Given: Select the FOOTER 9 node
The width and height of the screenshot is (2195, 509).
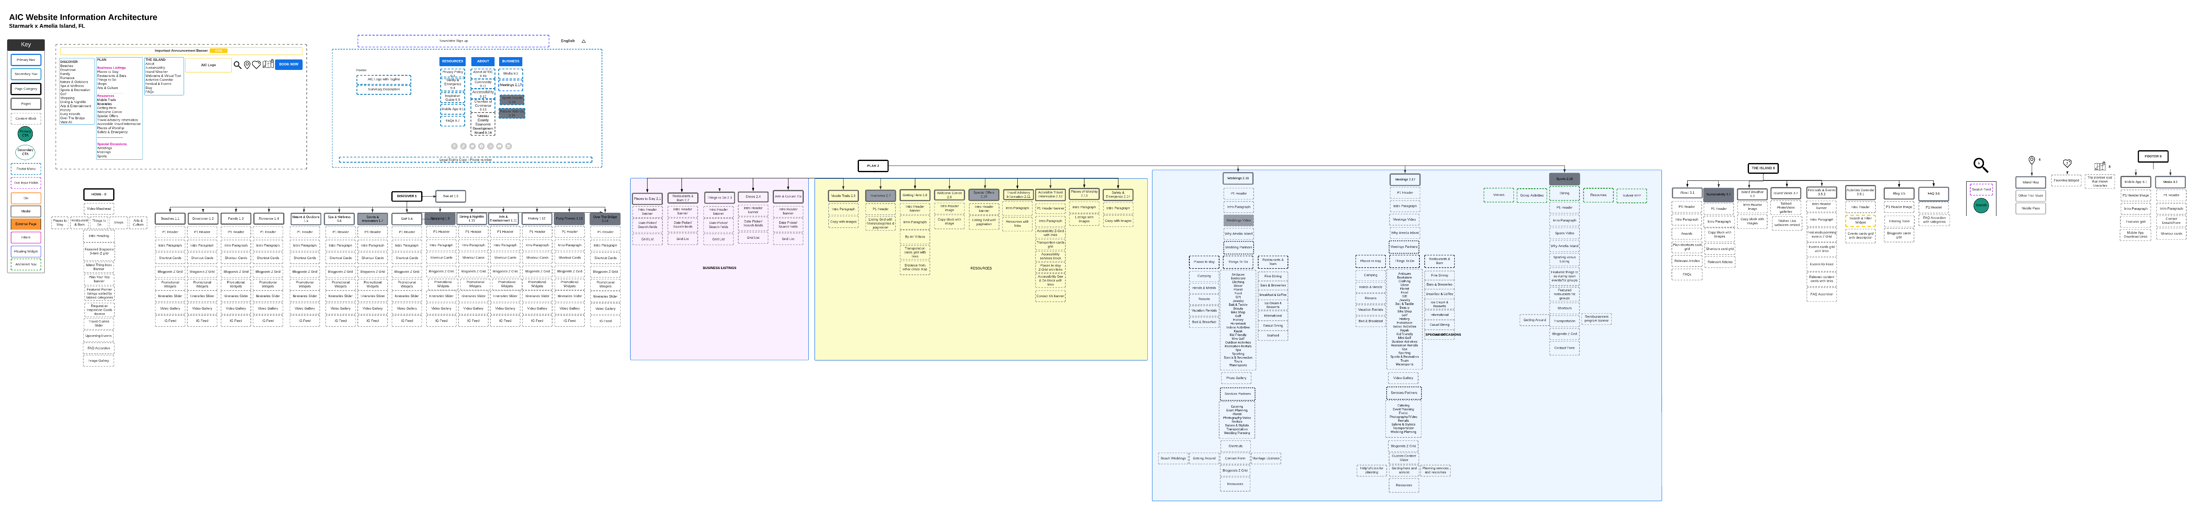Looking at the screenshot, I should pos(2152,156).
